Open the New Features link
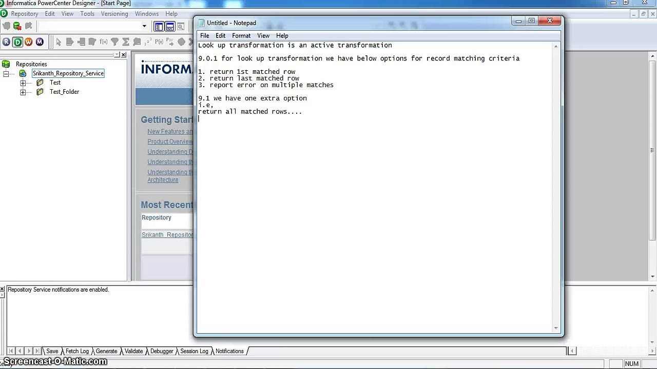 (x=170, y=132)
